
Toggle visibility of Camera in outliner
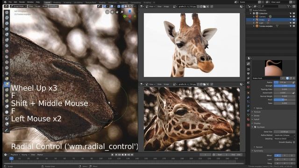pyautogui.click(x=294, y=17)
